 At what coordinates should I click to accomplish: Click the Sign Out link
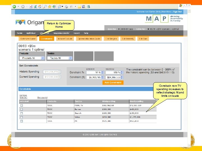pos(177,12)
